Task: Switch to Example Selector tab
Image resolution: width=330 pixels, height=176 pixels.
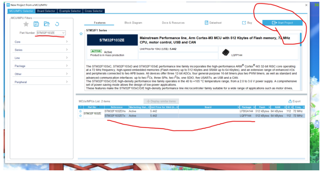Action: click(x=70, y=11)
